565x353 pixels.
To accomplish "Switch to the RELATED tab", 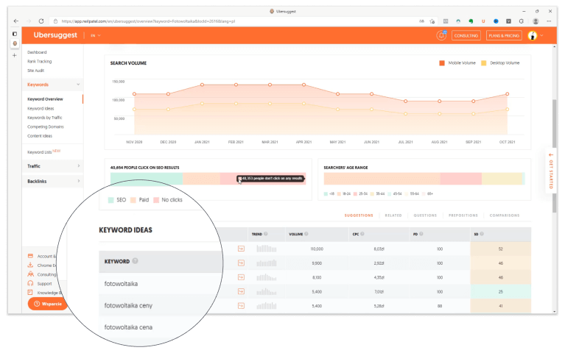I will click(393, 215).
